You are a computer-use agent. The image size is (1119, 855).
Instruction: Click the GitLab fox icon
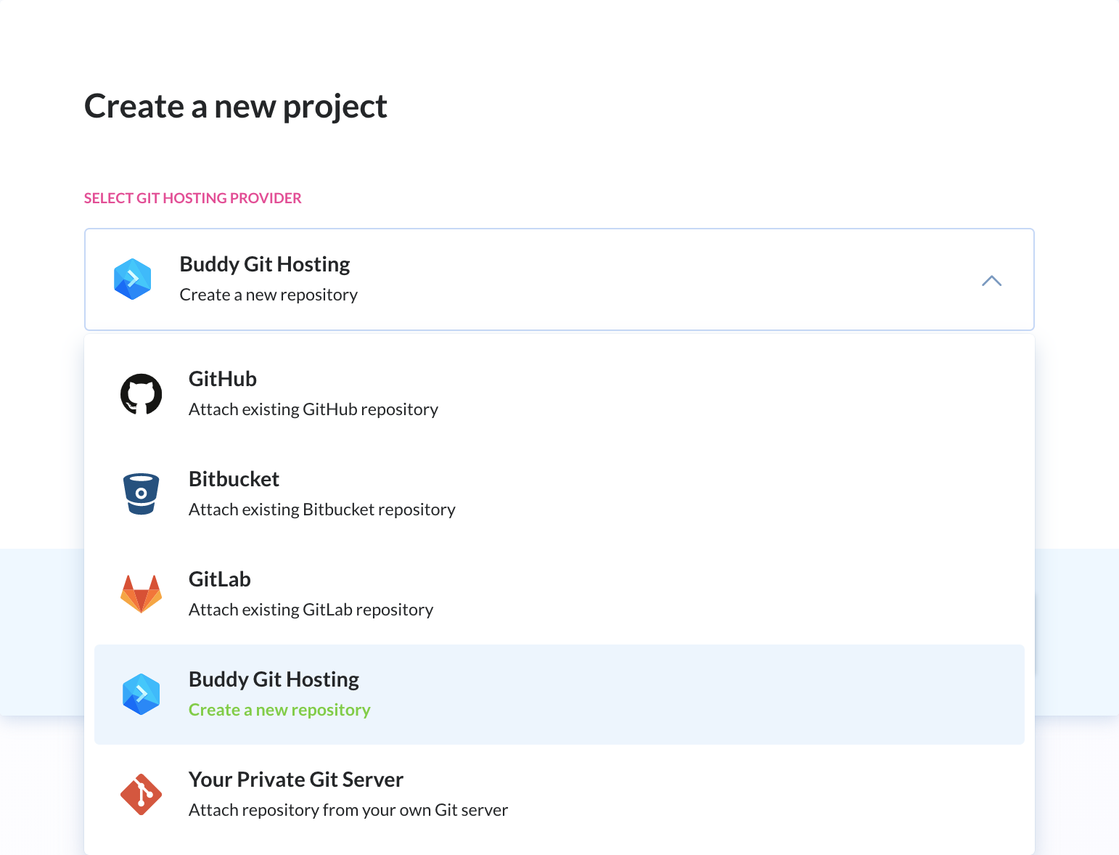click(142, 594)
